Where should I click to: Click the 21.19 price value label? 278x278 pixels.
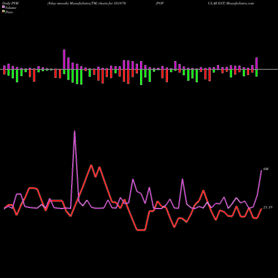pyautogui.click(x=268, y=207)
